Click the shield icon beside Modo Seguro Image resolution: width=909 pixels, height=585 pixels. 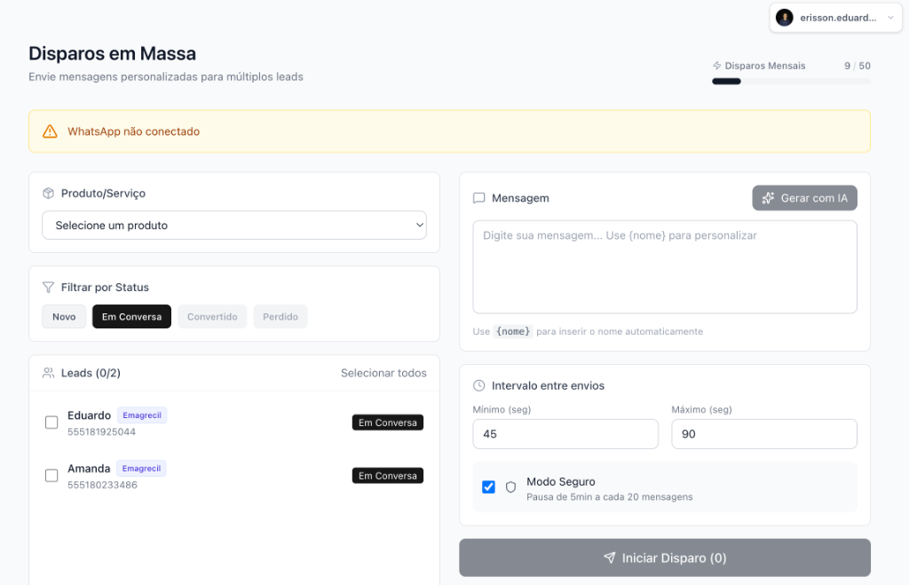click(510, 487)
